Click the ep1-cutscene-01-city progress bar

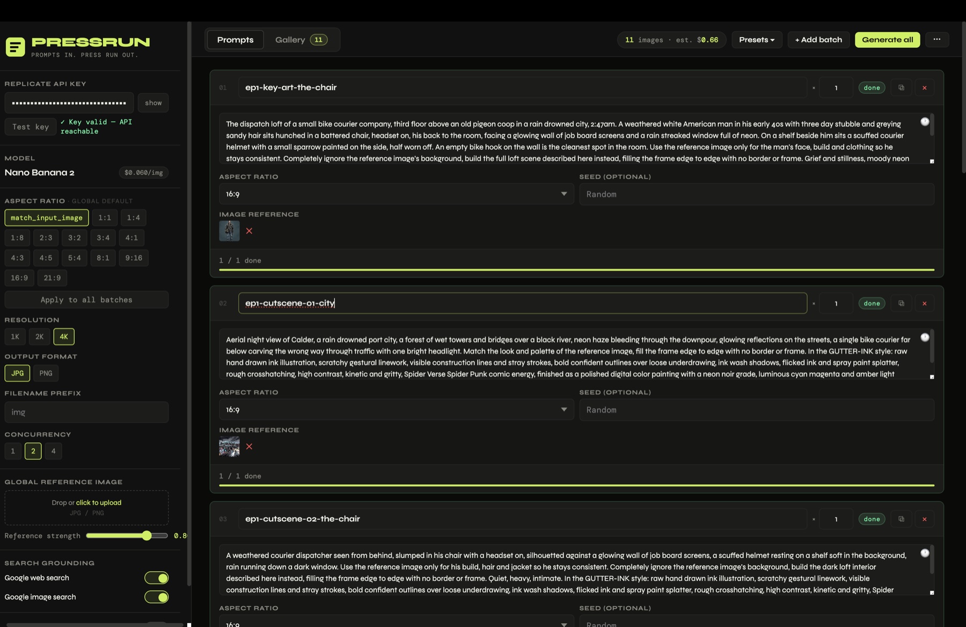click(x=576, y=485)
